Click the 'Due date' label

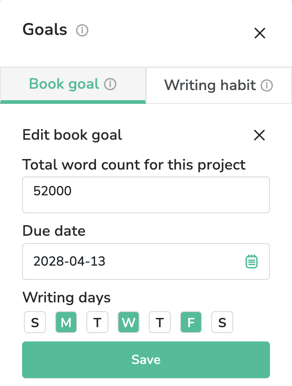click(x=54, y=231)
